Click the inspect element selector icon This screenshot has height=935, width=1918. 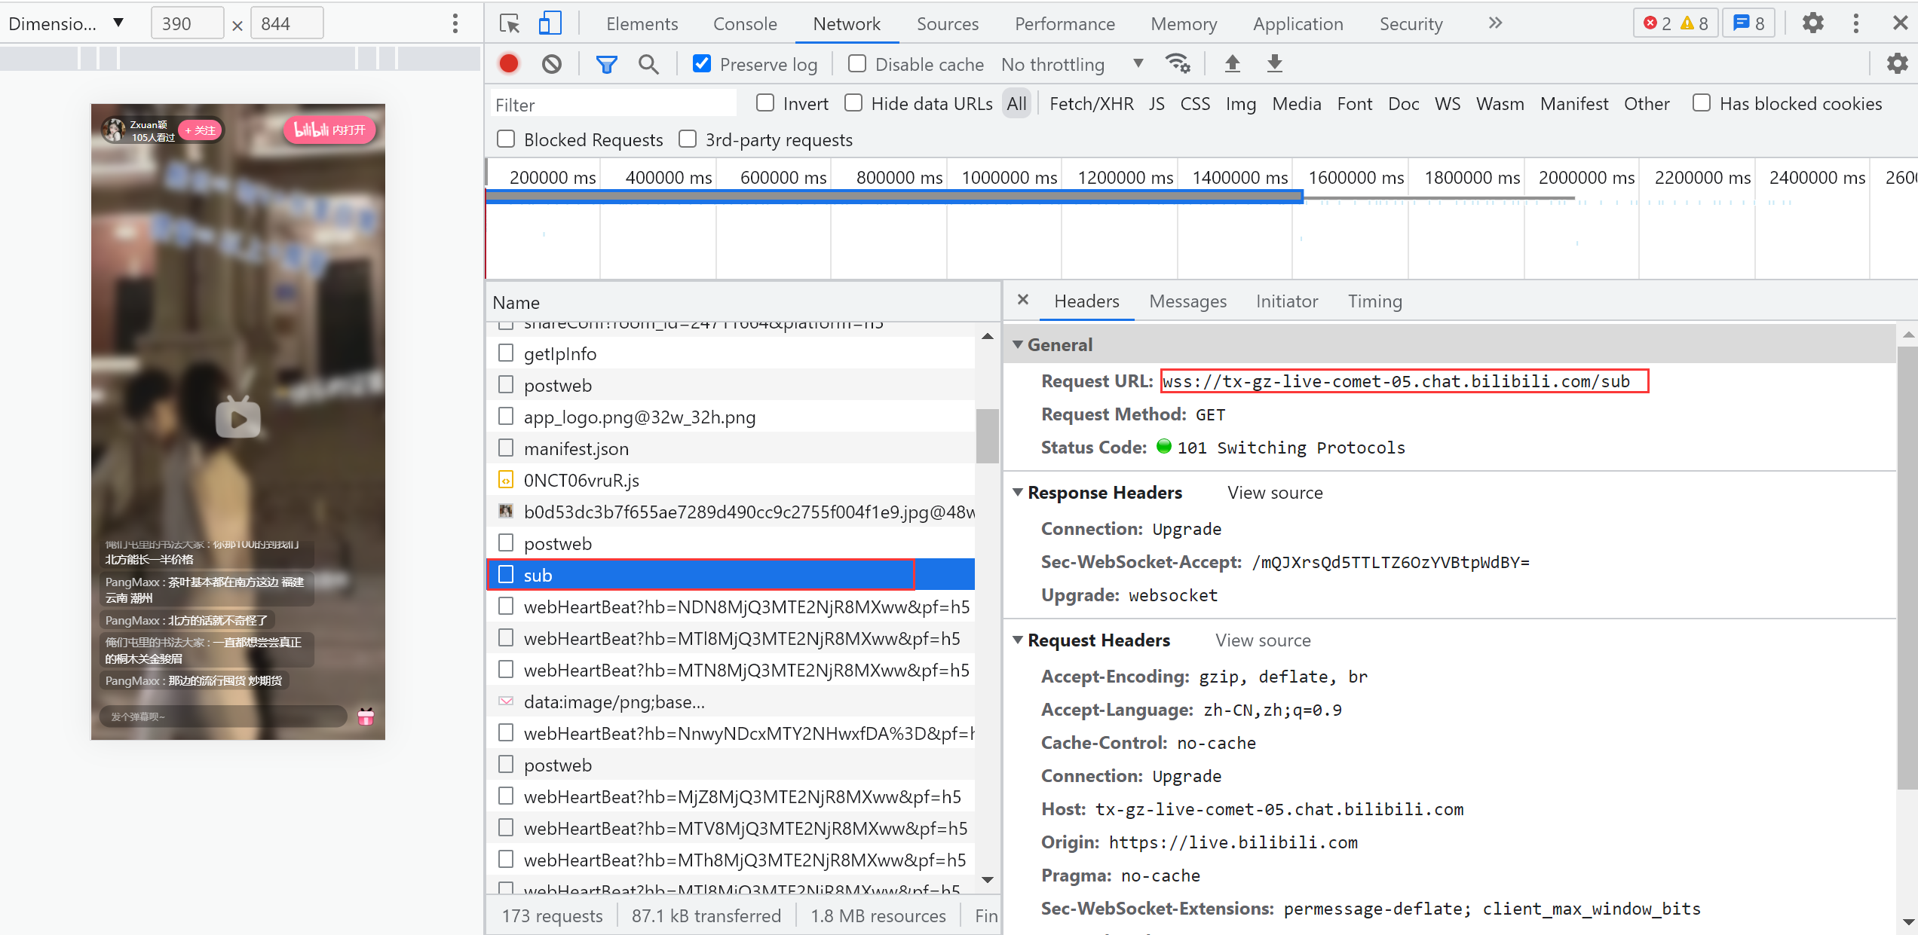(510, 23)
